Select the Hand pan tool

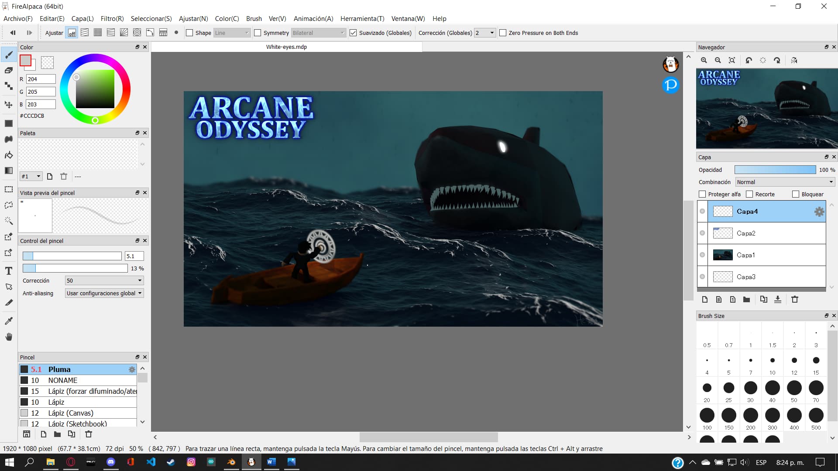pos(9,337)
